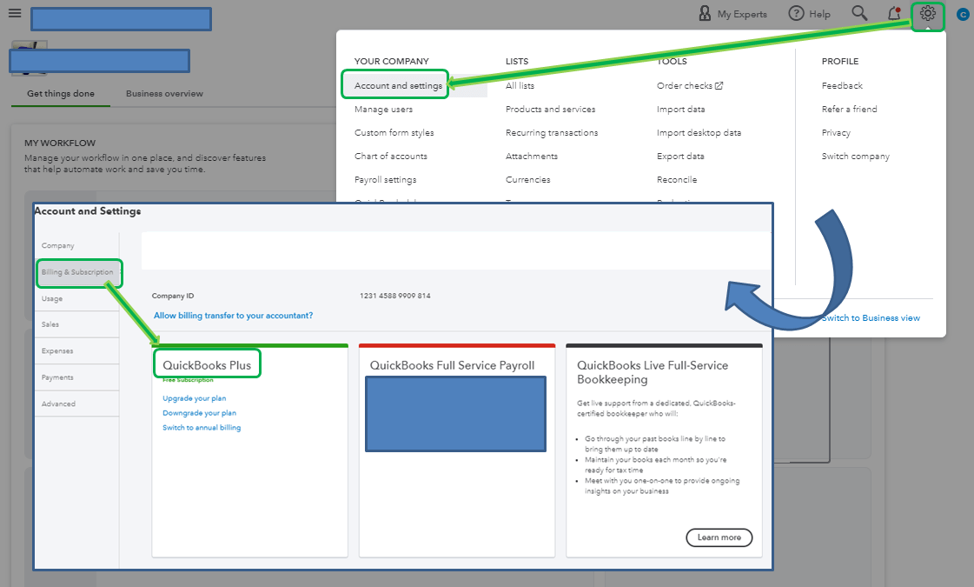Open the hamburger navigation menu

tap(16, 13)
